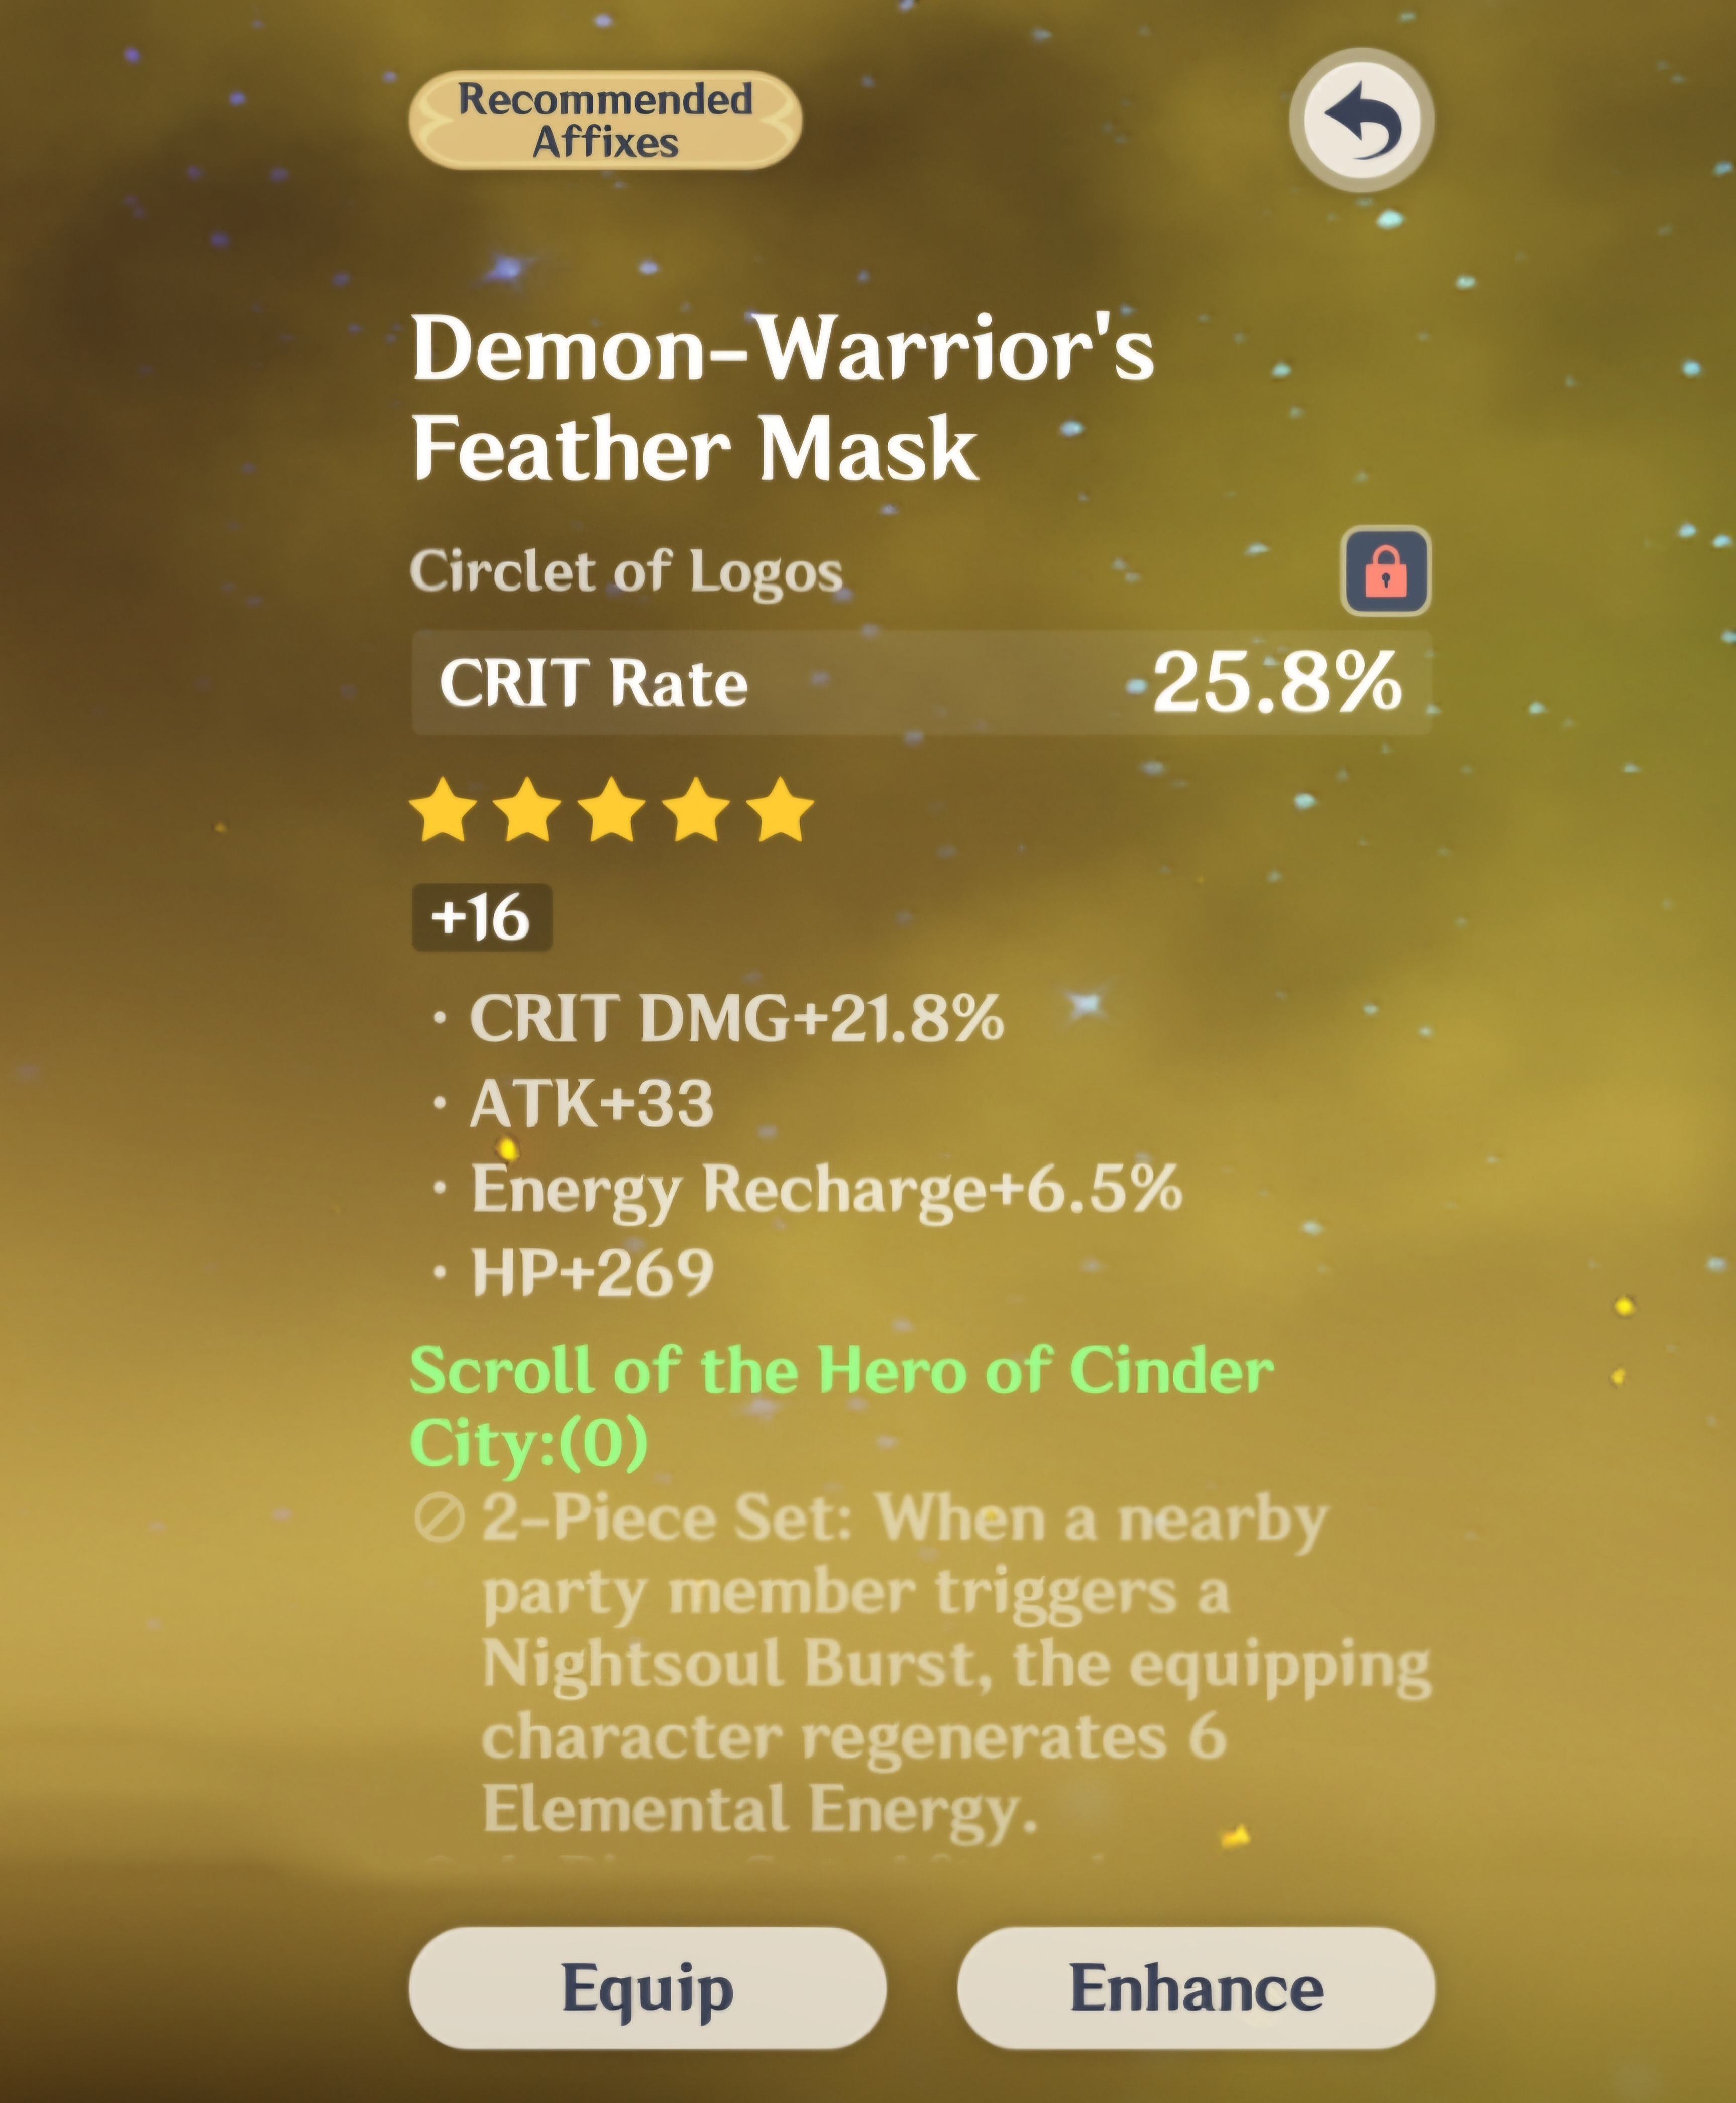The width and height of the screenshot is (1736, 2103).
Task: Select the HP+269 substat line
Action: coord(592,1272)
